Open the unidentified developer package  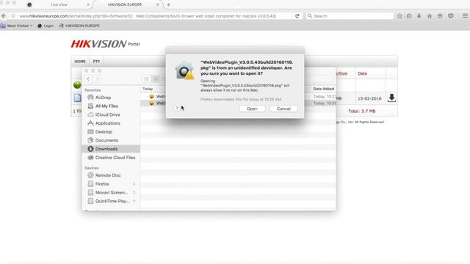(252, 109)
